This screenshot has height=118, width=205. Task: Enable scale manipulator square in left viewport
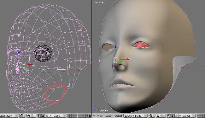point(51,116)
